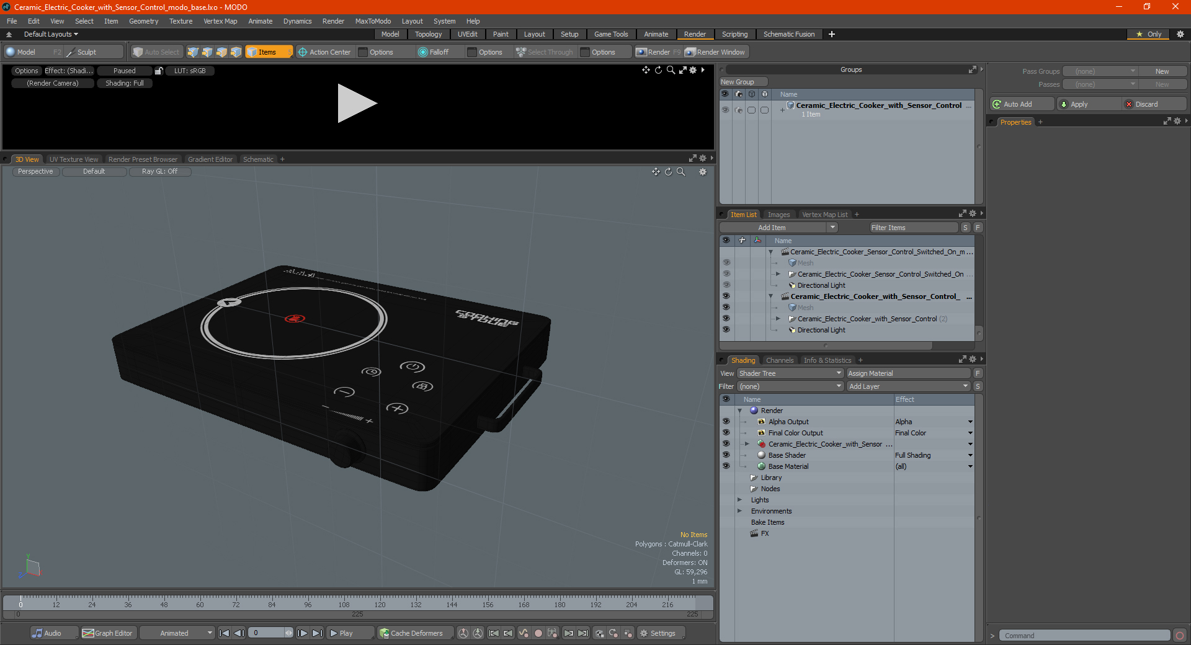Viewport: 1191px width, 645px height.
Task: Select Polygons selection mode cube icon
Action: [221, 52]
